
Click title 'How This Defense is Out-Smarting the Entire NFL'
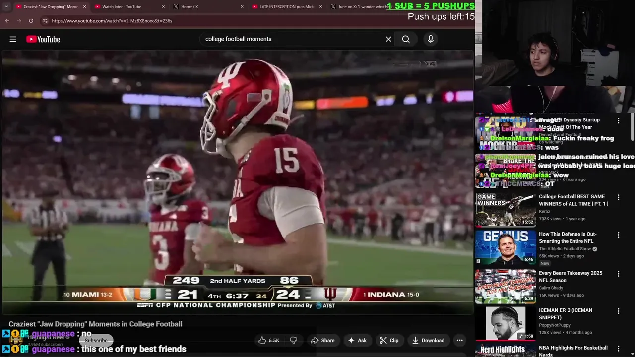(x=568, y=238)
